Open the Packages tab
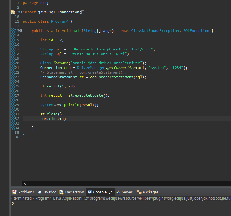The height and width of the screenshot is (216, 231). 150,192
